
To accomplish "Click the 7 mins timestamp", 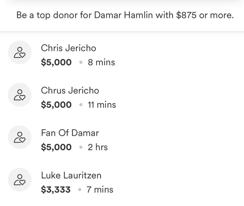I will click(x=100, y=190).
